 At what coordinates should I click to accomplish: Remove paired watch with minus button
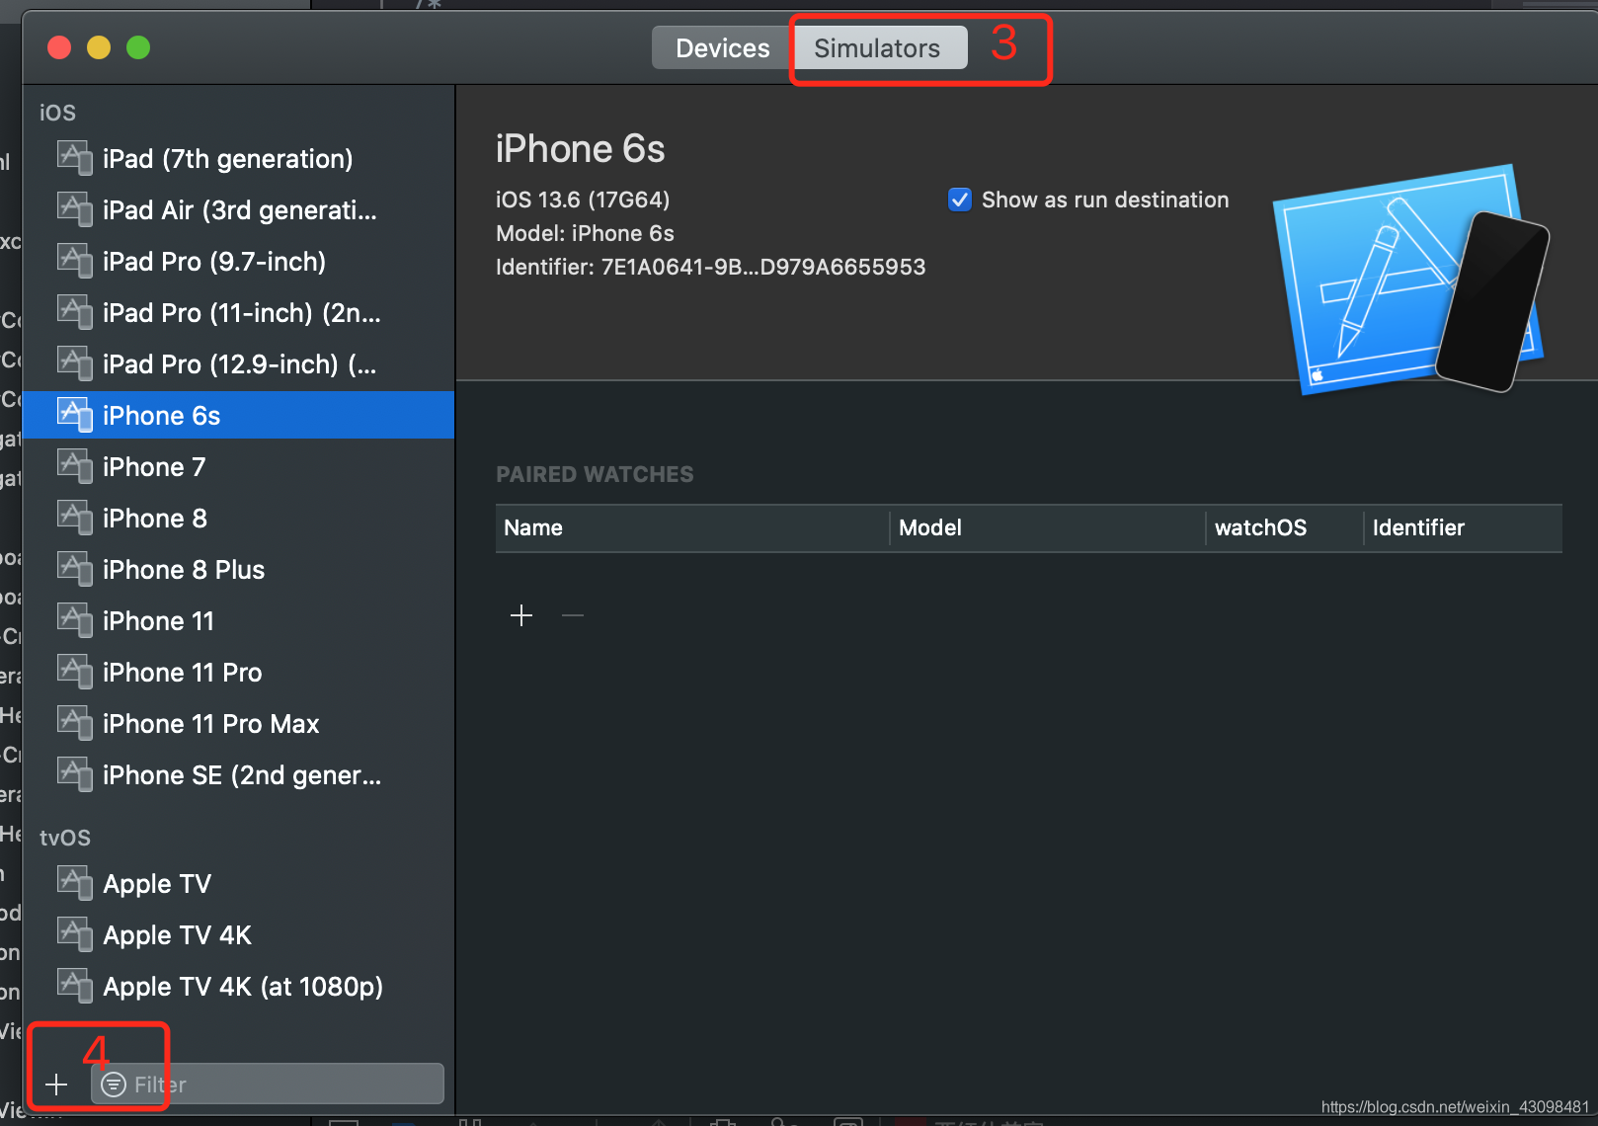[573, 615]
